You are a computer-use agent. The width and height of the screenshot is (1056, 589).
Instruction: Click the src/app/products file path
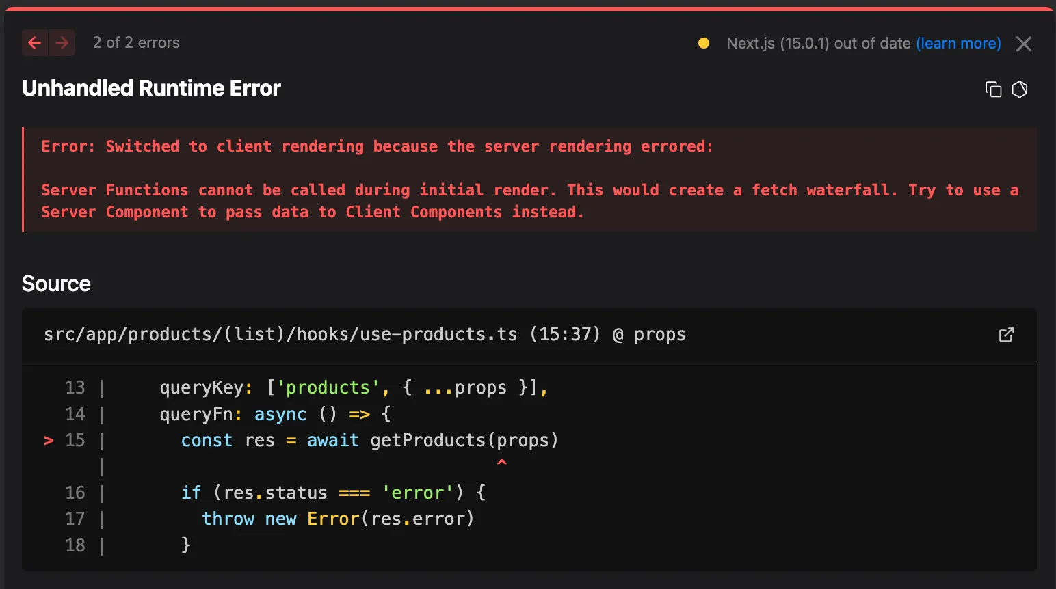point(280,335)
